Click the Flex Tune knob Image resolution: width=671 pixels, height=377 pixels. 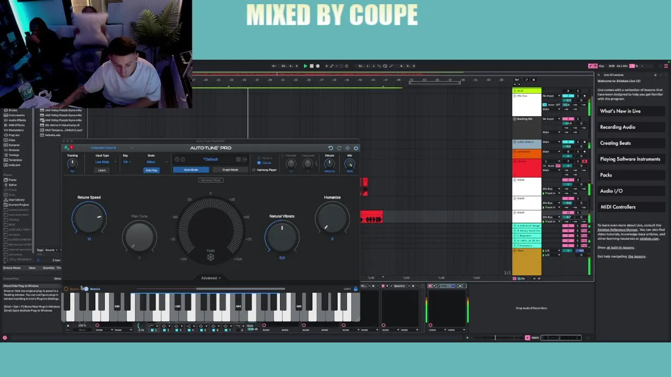tap(139, 237)
